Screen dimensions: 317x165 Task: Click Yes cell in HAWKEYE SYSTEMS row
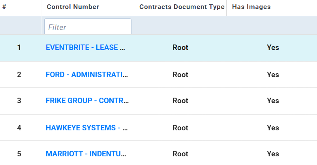(x=273, y=128)
